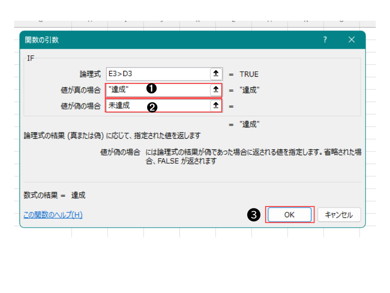Click collapse-dialog arrow beside 論理式 field

[215, 74]
